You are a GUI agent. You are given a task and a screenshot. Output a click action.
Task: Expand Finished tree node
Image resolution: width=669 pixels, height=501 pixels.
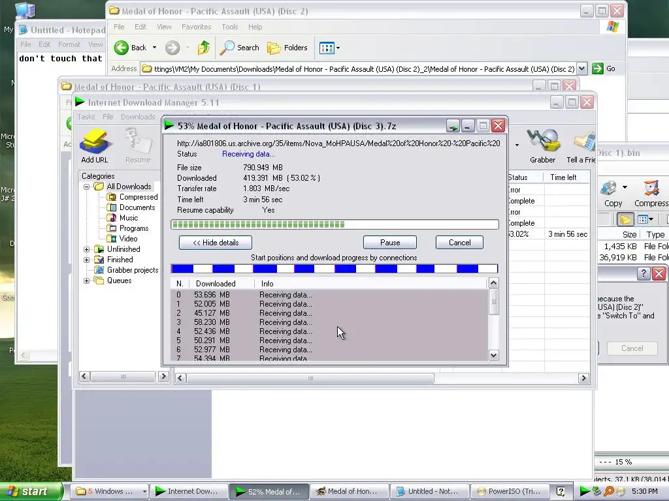coord(87,260)
